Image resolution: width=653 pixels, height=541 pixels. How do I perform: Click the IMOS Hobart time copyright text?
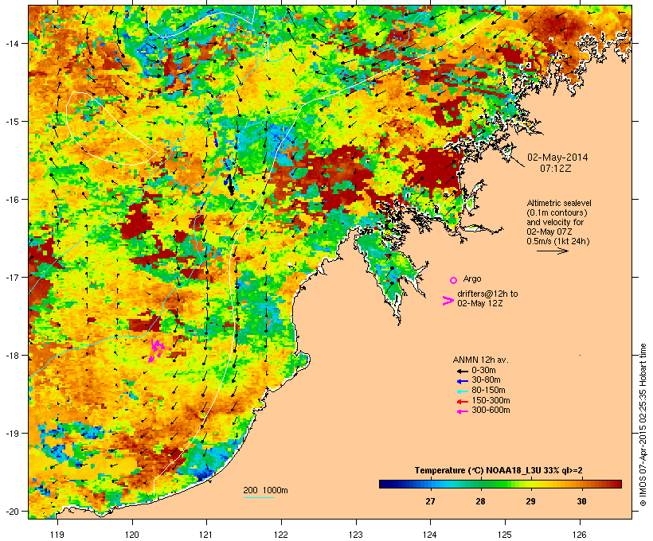(x=643, y=425)
